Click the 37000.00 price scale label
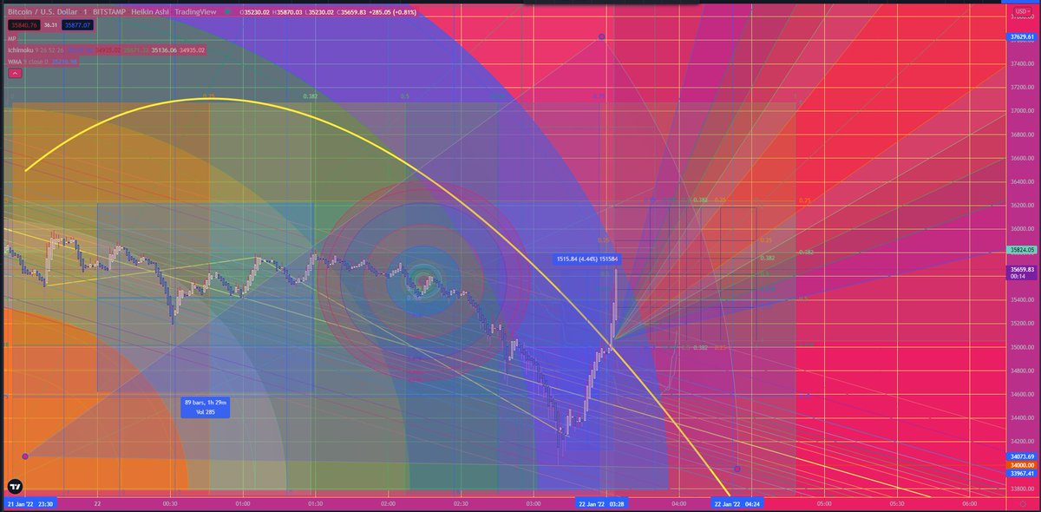Screen dimensions: 1041x512 (1020, 111)
